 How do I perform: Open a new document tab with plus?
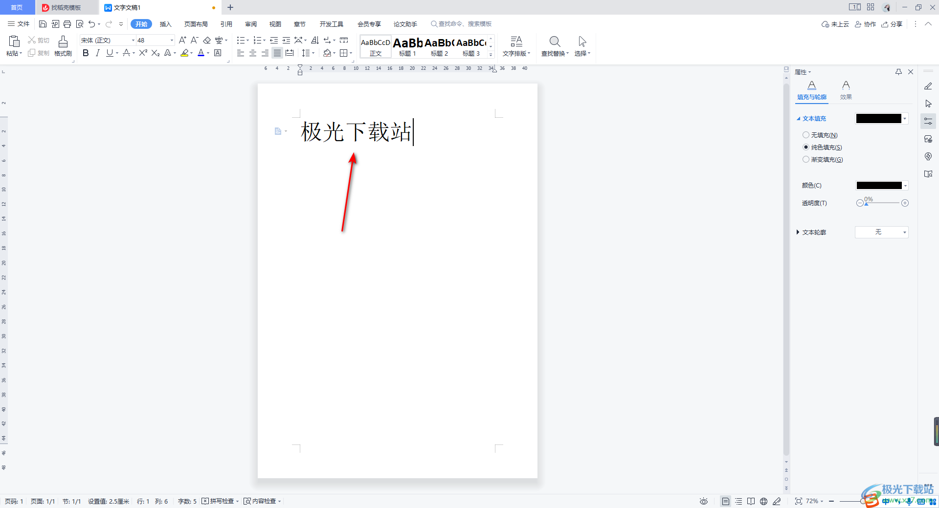(230, 7)
